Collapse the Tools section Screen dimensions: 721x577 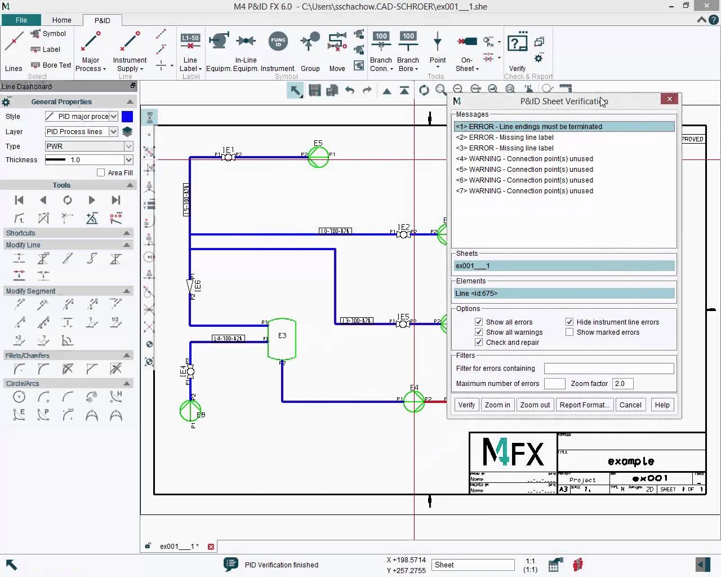pyautogui.click(x=130, y=185)
